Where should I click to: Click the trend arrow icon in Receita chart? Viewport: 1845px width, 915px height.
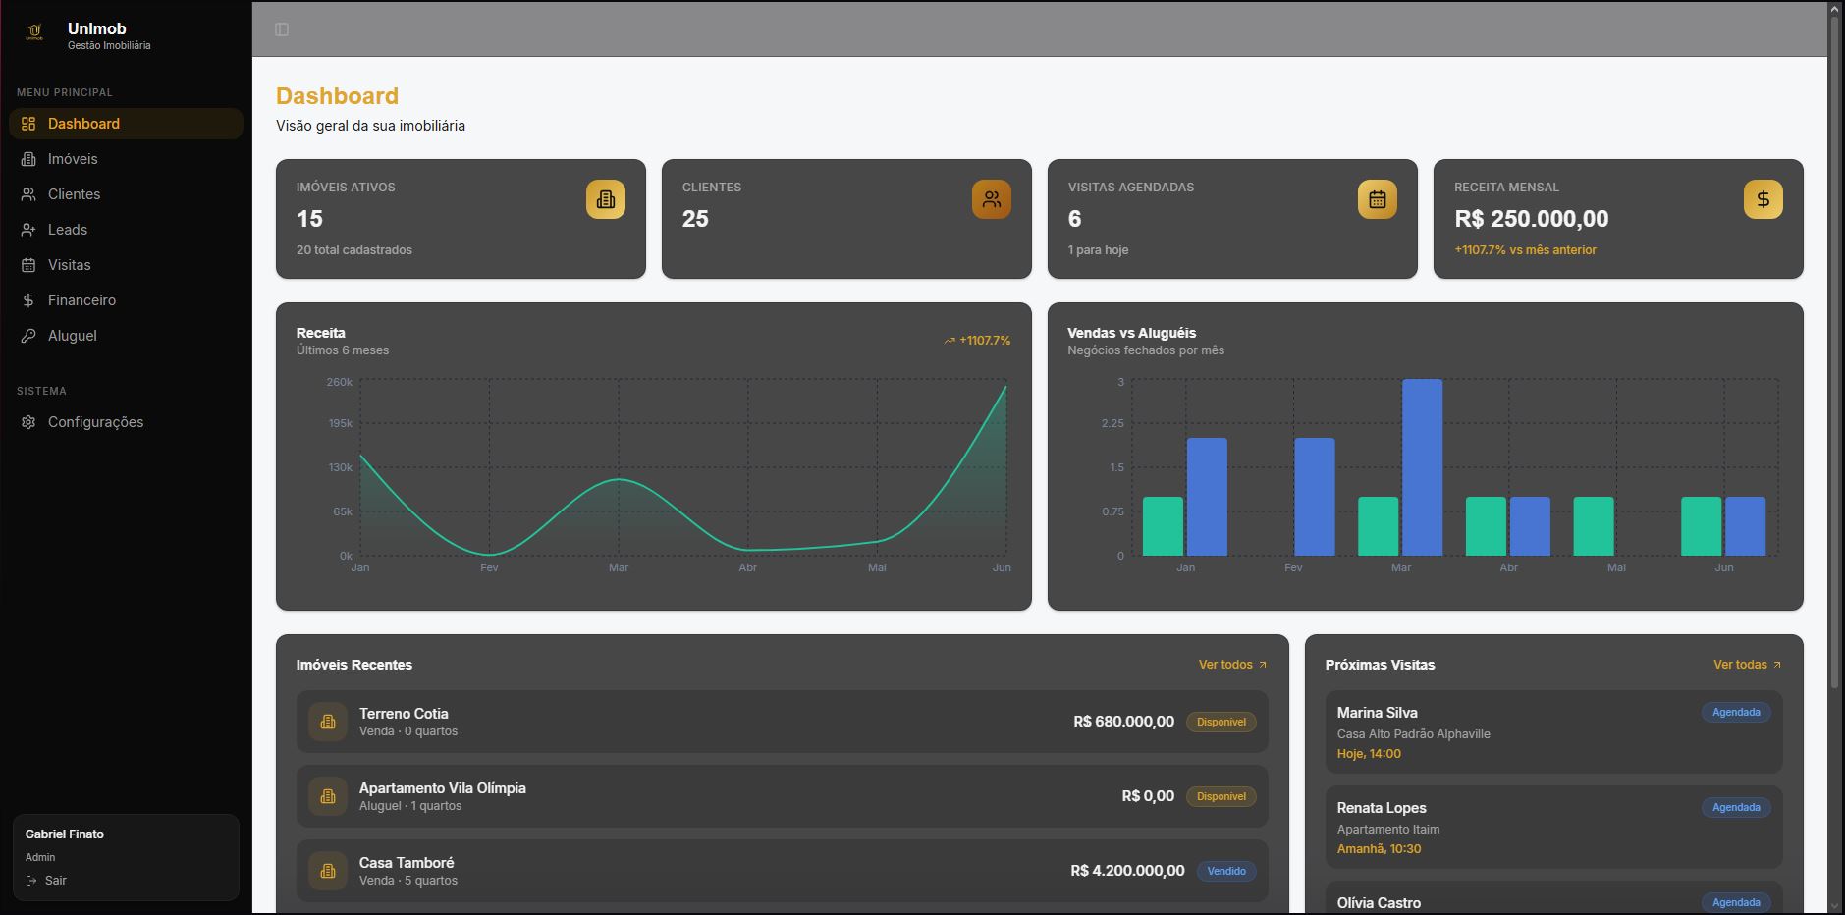950,341
